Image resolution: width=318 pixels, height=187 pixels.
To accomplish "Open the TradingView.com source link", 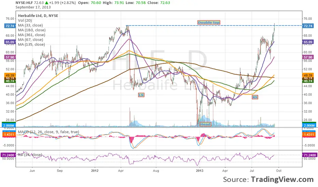I will (x=282, y=179).
